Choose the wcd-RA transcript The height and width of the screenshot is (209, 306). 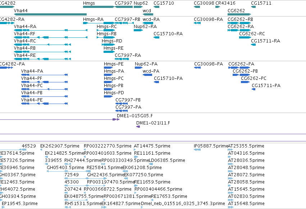click(148, 23)
